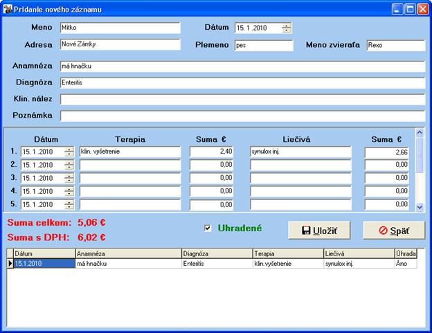Click the row indicator arrow in grid
The height and width of the screenshot is (333, 432).
[10, 264]
